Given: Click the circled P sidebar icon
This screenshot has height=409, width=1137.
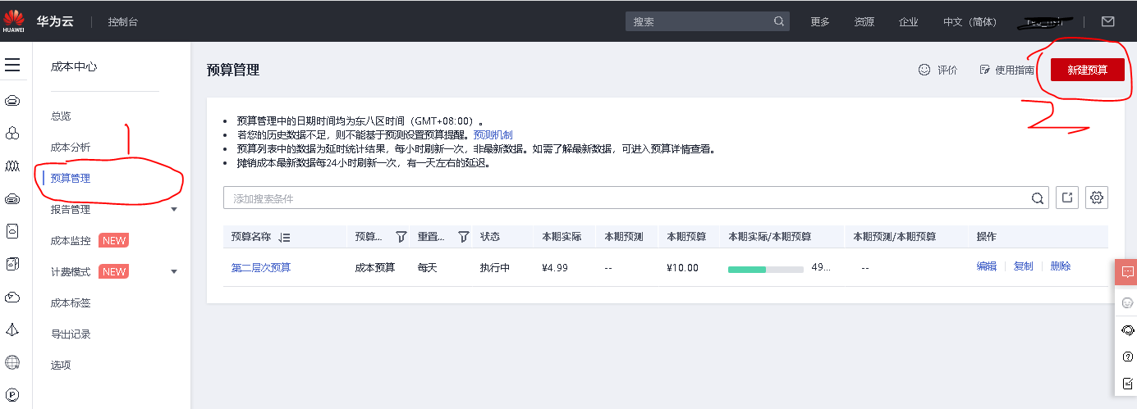Looking at the screenshot, I should 12,394.
